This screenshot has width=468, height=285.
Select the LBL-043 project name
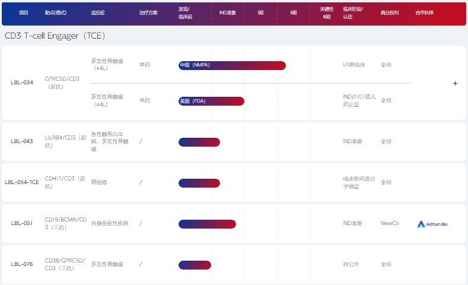pyautogui.click(x=22, y=141)
